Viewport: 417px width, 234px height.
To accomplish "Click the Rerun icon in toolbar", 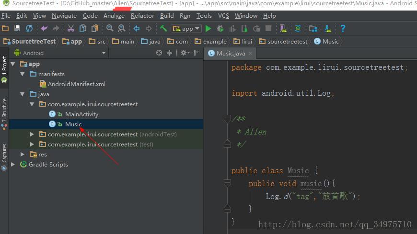I will pyautogui.click(x=256, y=28).
